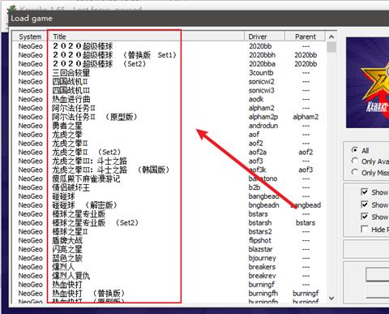The height and width of the screenshot is (314, 389).
Task: Click the scrollbar up arrow
Action: click(331, 37)
